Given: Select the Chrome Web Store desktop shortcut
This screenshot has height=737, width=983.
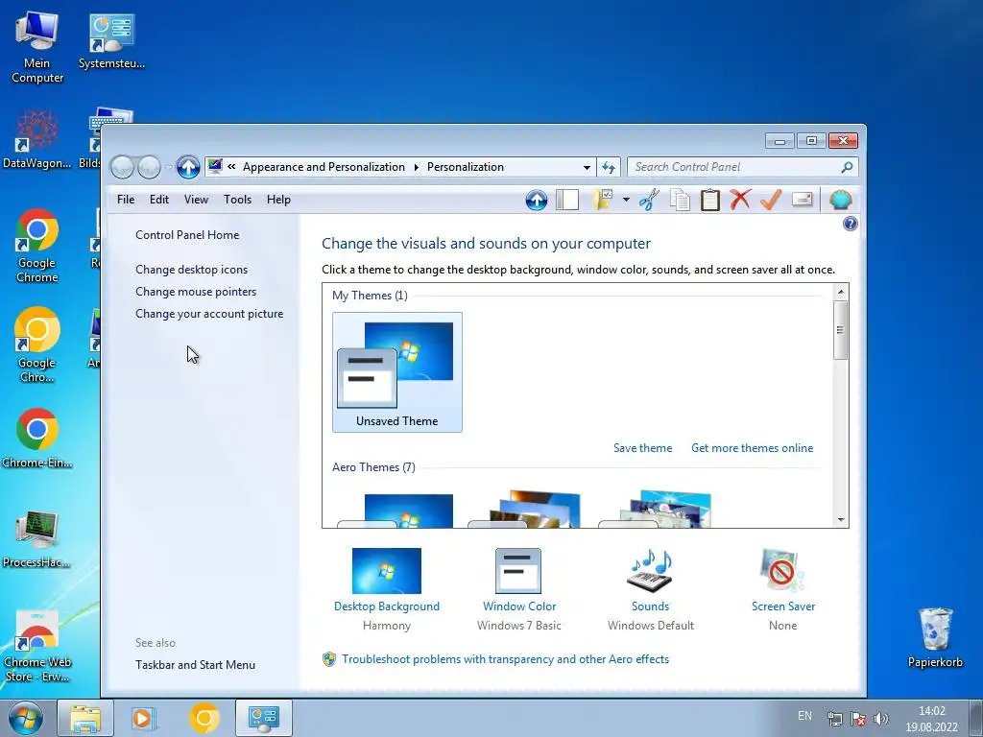Looking at the screenshot, I should pyautogui.click(x=37, y=646).
